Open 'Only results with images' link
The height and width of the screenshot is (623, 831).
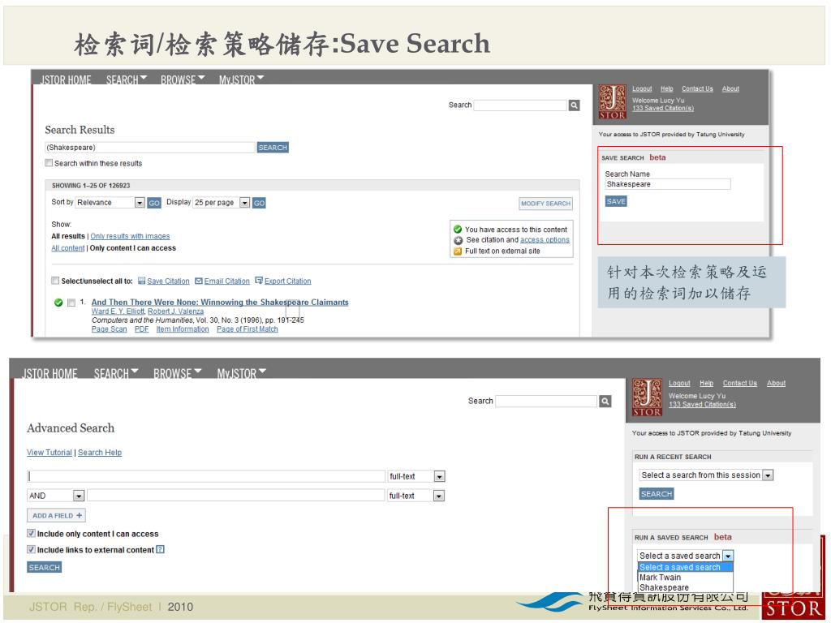130,236
